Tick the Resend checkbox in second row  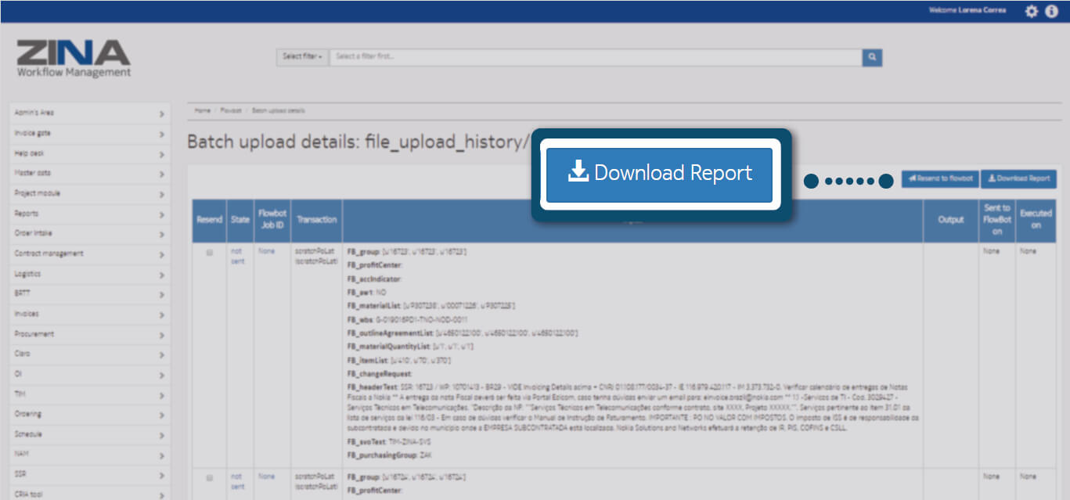pyautogui.click(x=209, y=477)
